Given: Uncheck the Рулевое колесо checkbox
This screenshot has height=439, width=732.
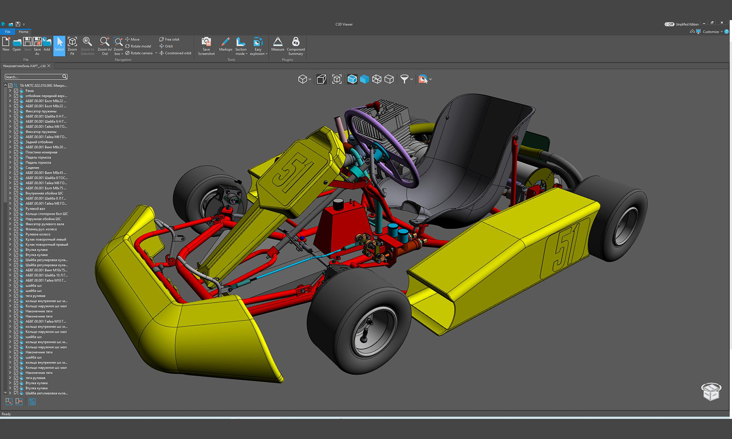Looking at the screenshot, I should 16,234.
